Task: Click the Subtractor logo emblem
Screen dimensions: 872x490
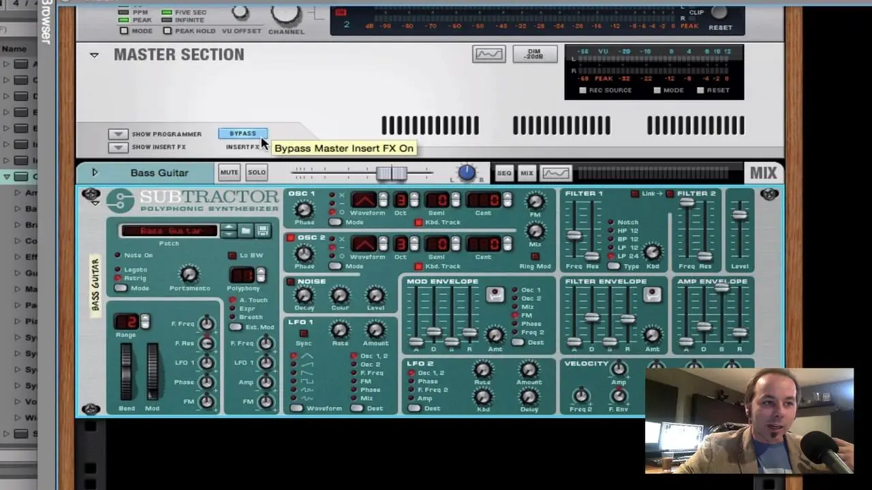Action: pos(120,200)
